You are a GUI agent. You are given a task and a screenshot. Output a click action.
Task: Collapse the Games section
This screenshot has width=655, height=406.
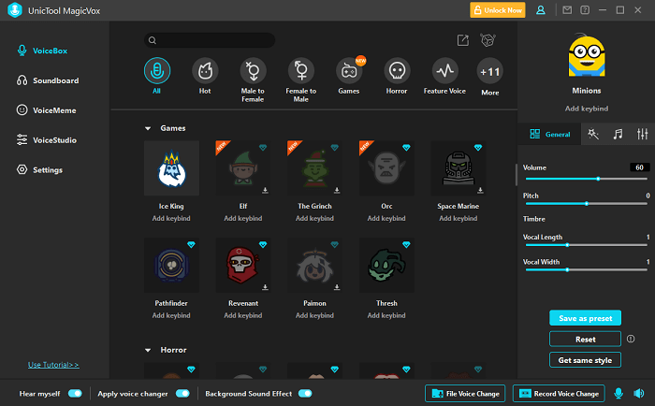click(148, 128)
